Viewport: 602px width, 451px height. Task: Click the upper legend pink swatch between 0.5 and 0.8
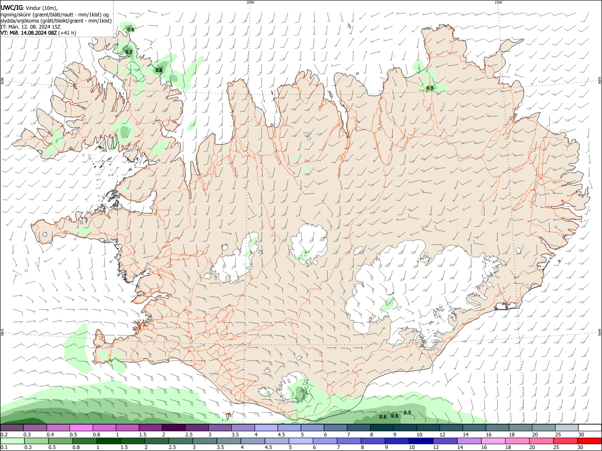point(81,428)
